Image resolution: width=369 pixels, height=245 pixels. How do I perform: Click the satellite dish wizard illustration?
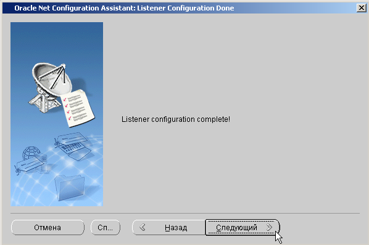click(57, 114)
